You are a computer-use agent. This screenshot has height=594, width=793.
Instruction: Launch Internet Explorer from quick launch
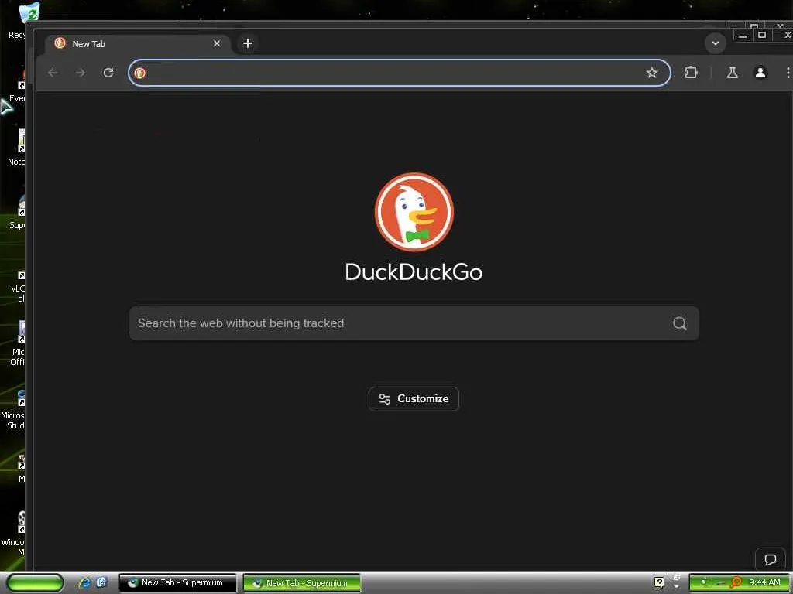click(x=84, y=583)
